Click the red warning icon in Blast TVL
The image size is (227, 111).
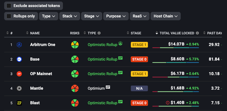(168, 103)
